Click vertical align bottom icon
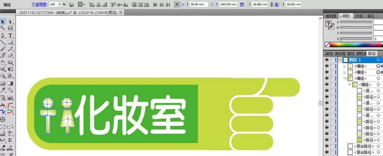Screen dimensions: 383x156 click(125, 4)
